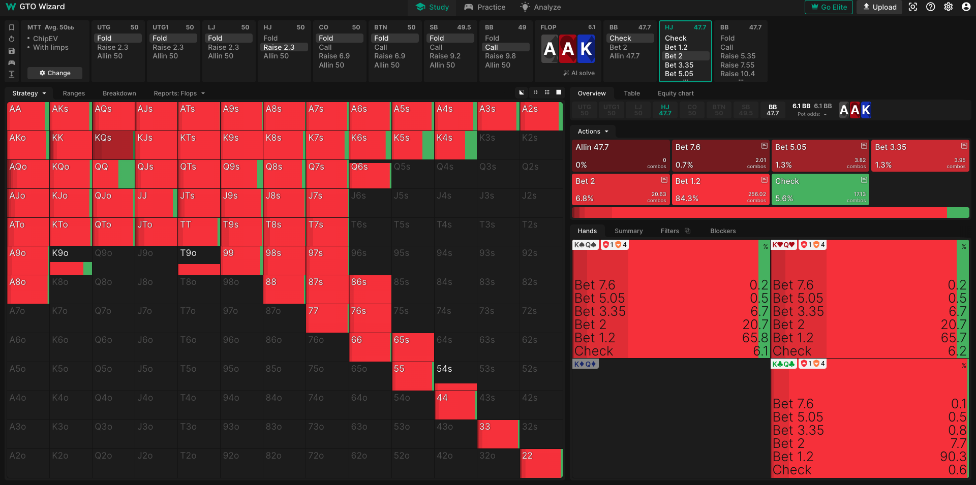
Task: Select HJ 47.7 position in overview
Action: tap(665, 110)
